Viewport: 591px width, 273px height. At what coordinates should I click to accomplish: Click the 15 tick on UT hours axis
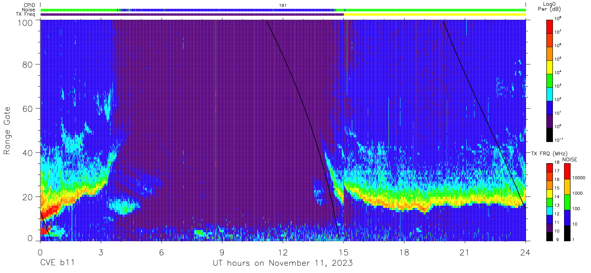pos(344,252)
